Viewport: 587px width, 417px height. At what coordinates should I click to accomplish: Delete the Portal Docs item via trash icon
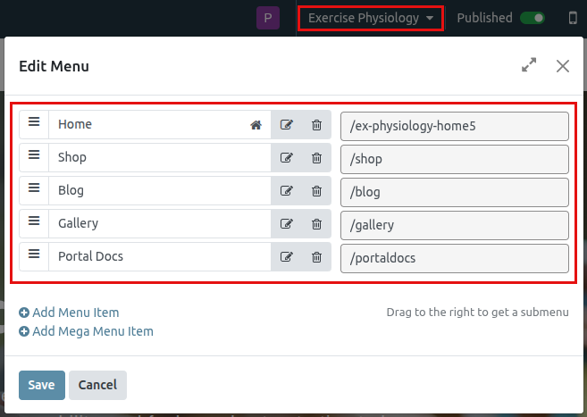click(x=316, y=257)
